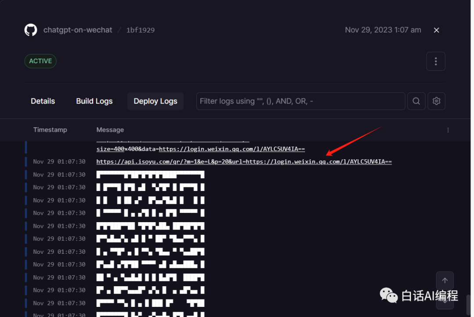The height and width of the screenshot is (317, 474).
Task: Click commit hash 1bf1929
Action: [x=140, y=30]
